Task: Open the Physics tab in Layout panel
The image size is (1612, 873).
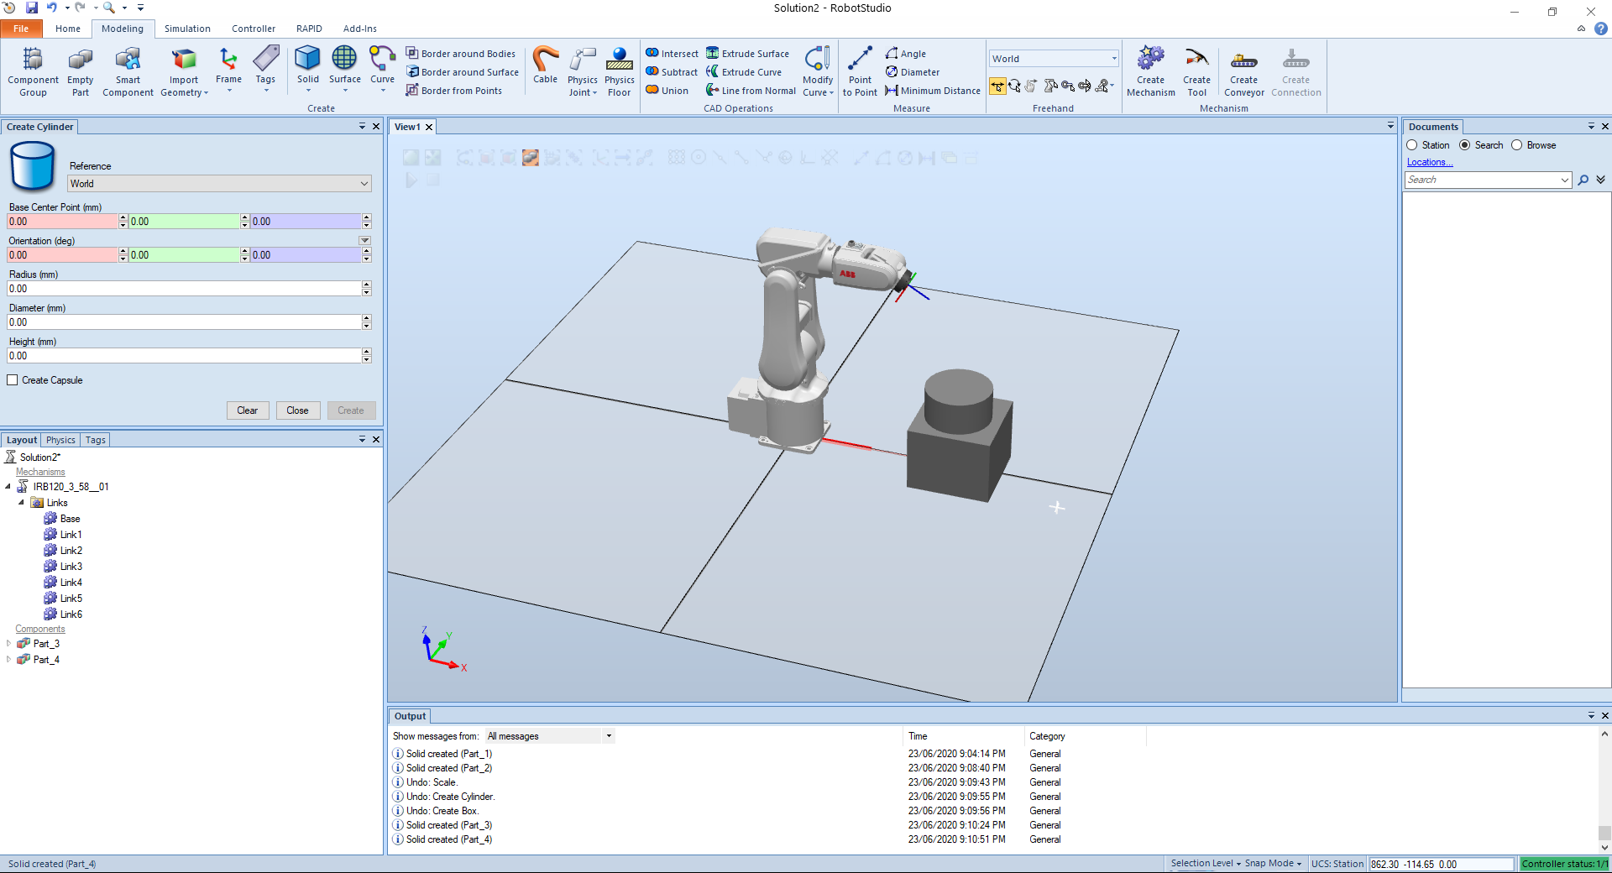Action: pyautogui.click(x=60, y=440)
